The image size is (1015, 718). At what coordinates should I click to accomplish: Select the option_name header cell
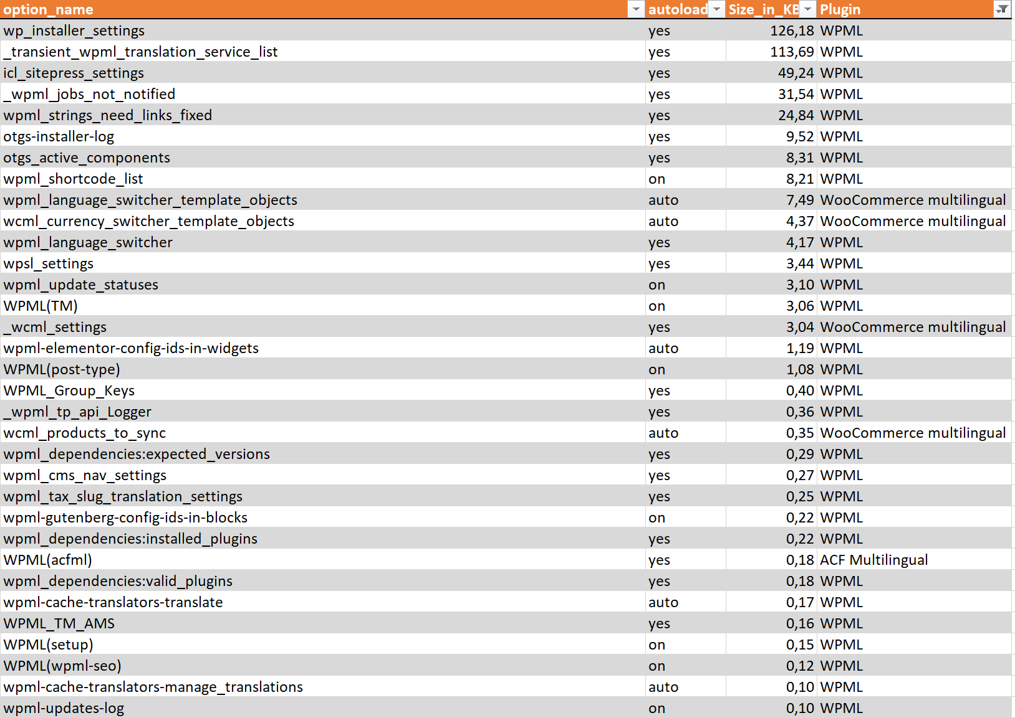(323, 9)
